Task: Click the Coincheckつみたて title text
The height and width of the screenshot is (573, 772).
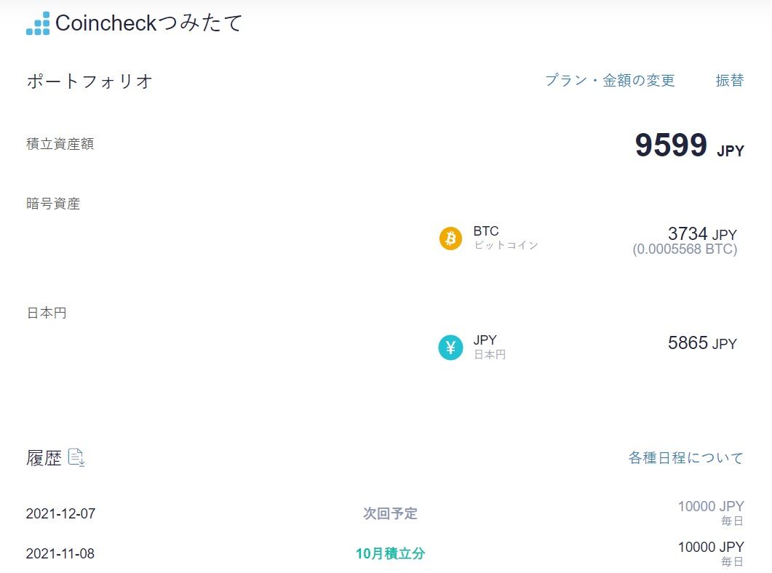Action: tap(148, 23)
